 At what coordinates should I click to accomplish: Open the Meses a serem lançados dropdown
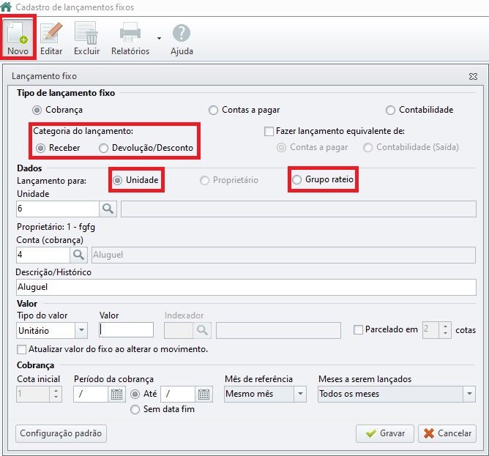397,394
